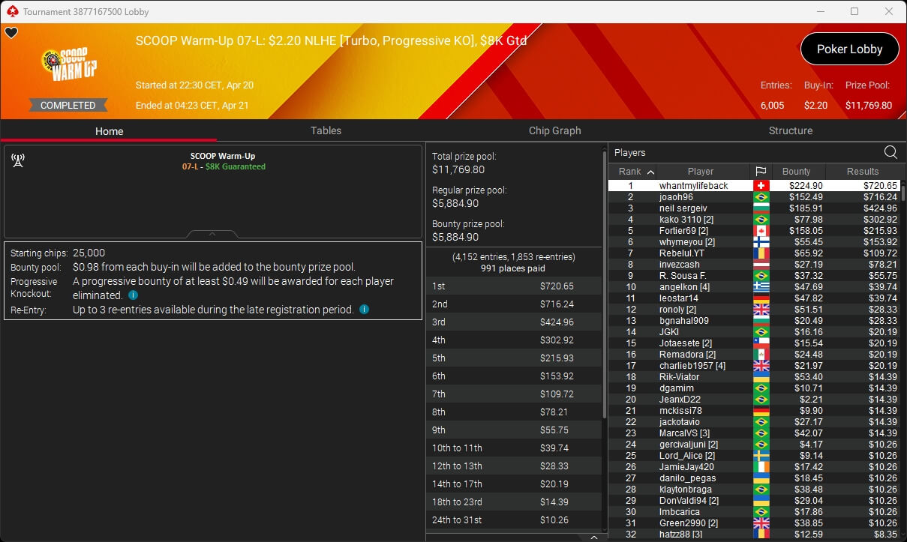
Task: Click the Switzerland flag next to whantmylifeback
Action: click(x=761, y=186)
